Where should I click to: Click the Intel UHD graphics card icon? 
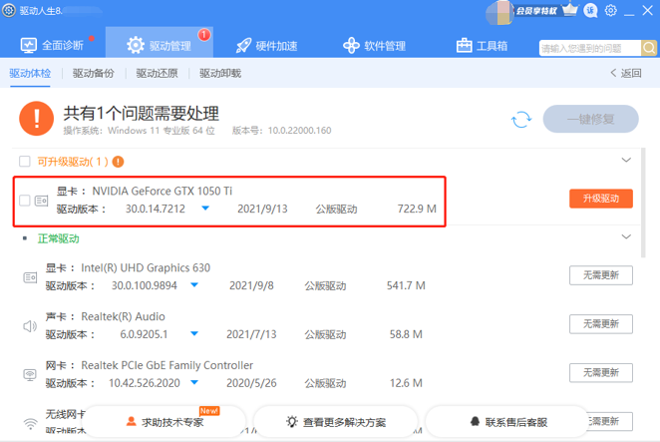click(x=30, y=277)
